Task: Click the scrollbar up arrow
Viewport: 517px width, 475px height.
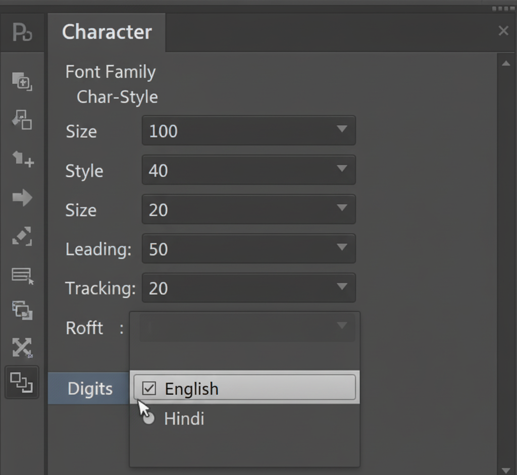Action: (x=505, y=64)
